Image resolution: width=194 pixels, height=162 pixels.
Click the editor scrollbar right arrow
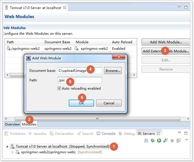(188, 119)
